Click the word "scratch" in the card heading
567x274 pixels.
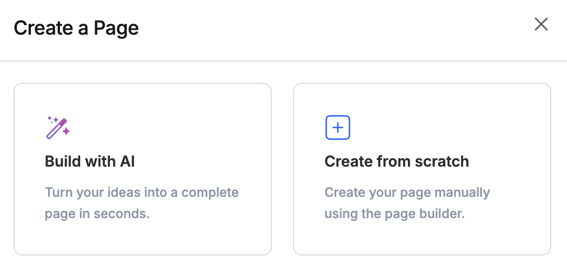[x=441, y=162]
